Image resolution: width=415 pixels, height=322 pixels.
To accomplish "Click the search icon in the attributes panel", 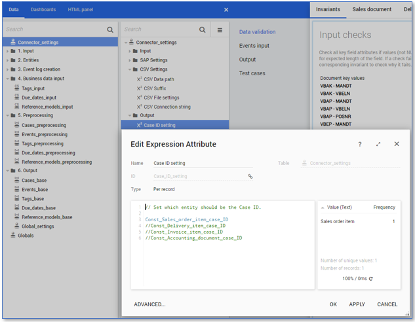I will point(203,29).
